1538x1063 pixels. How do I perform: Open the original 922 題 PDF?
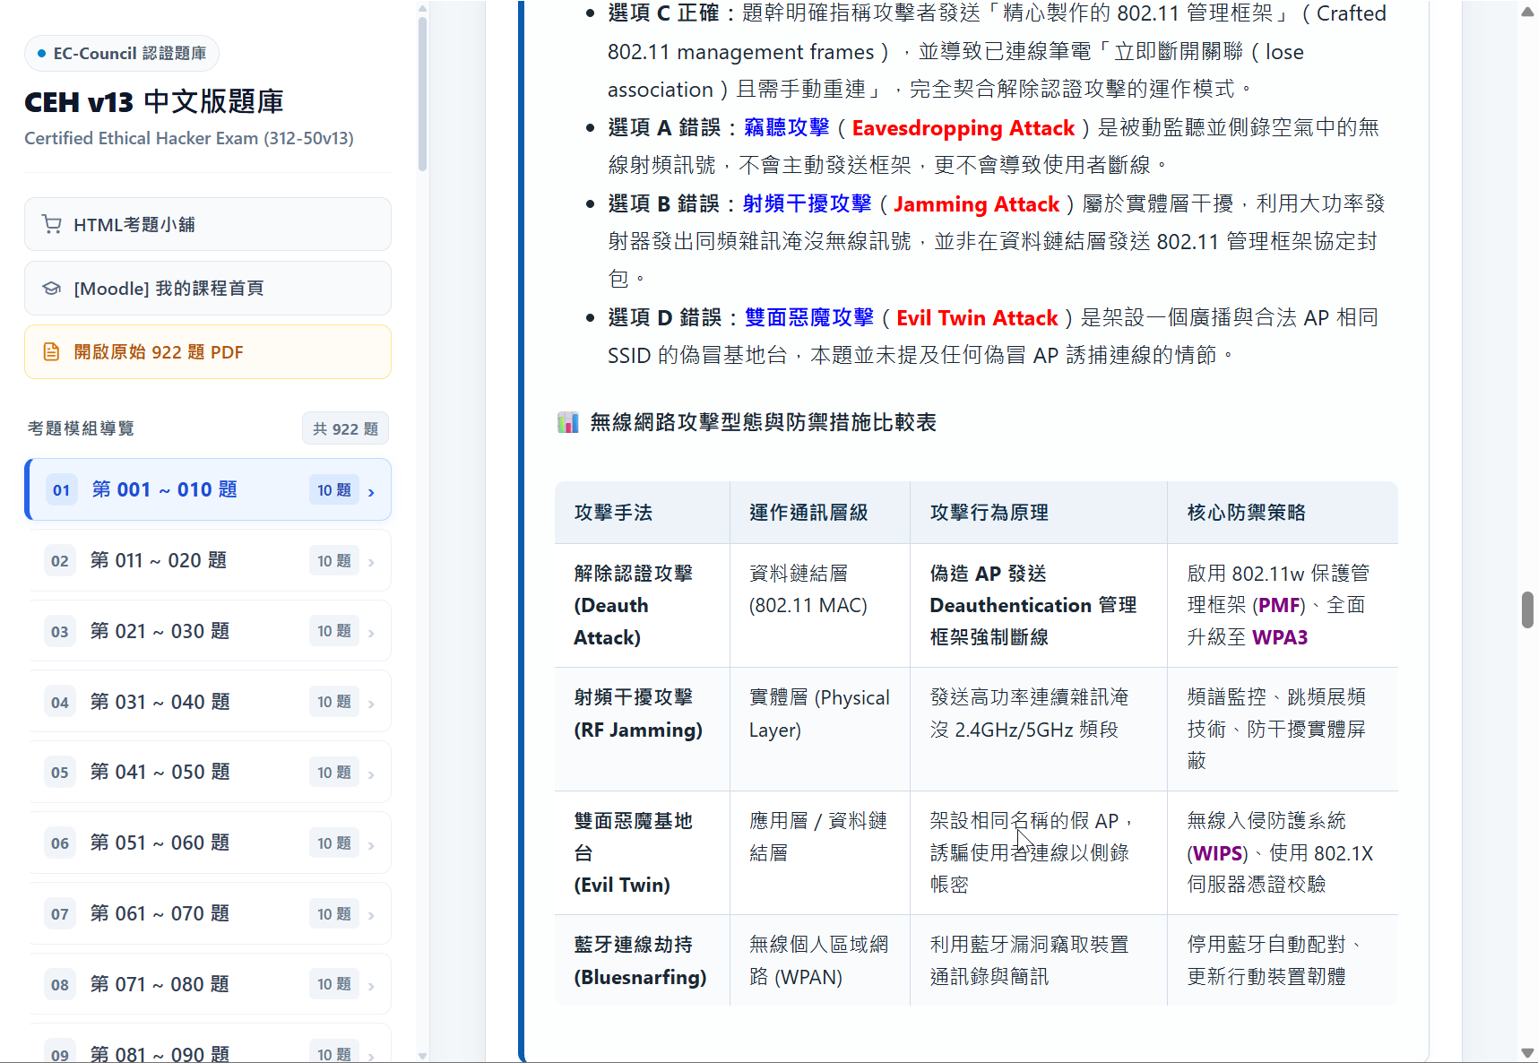point(208,352)
